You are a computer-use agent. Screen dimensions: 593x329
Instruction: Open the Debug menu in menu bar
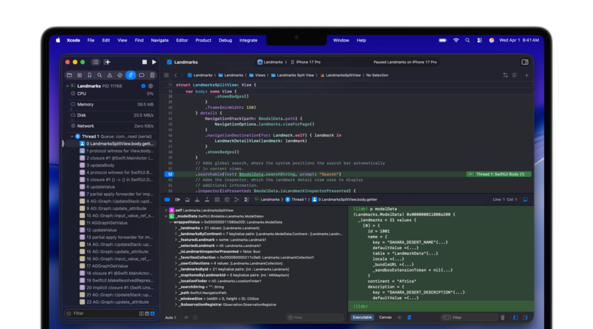(x=225, y=40)
